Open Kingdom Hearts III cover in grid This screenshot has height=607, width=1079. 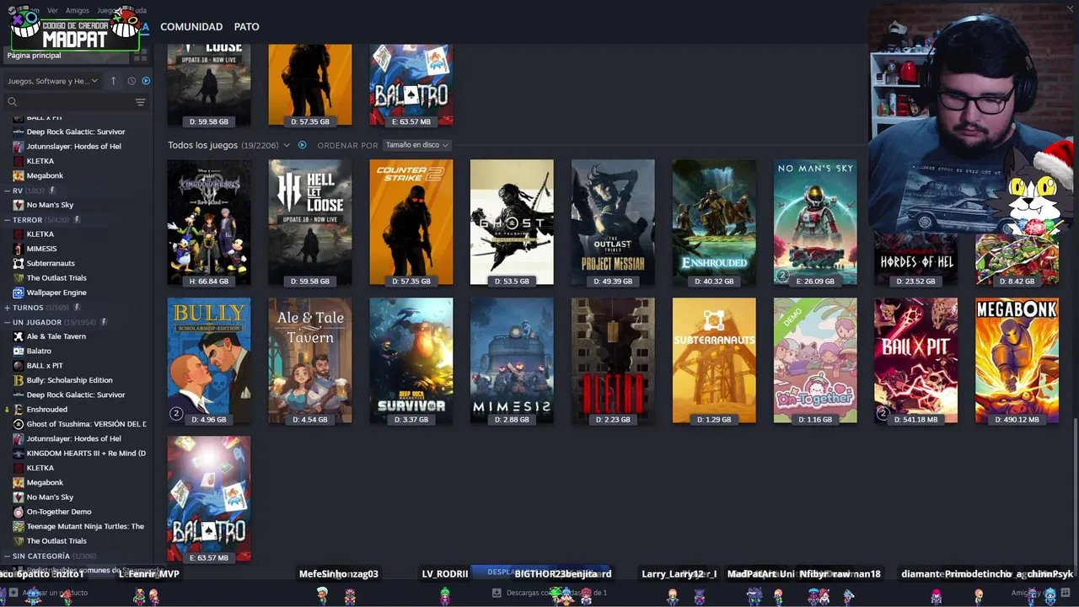(209, 223)
